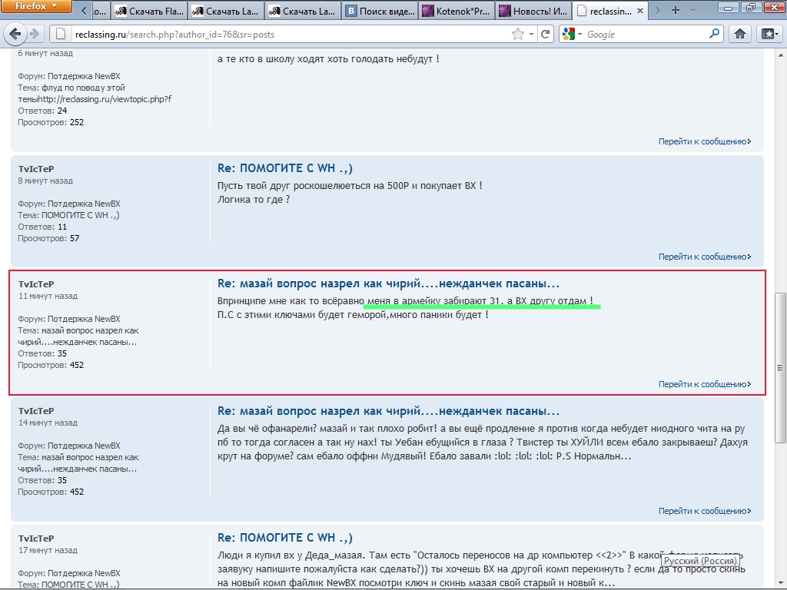
Task: Bookmark this page with the star icon
Action: click(x=519, y=34)
